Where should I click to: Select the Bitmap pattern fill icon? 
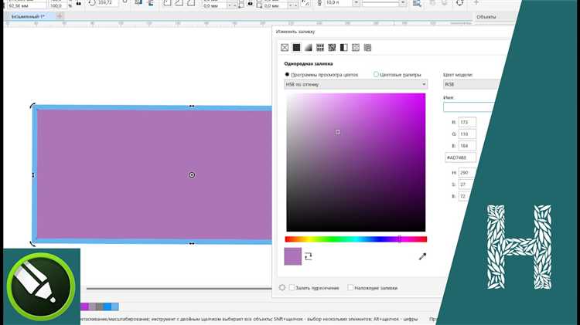point(332,48)
